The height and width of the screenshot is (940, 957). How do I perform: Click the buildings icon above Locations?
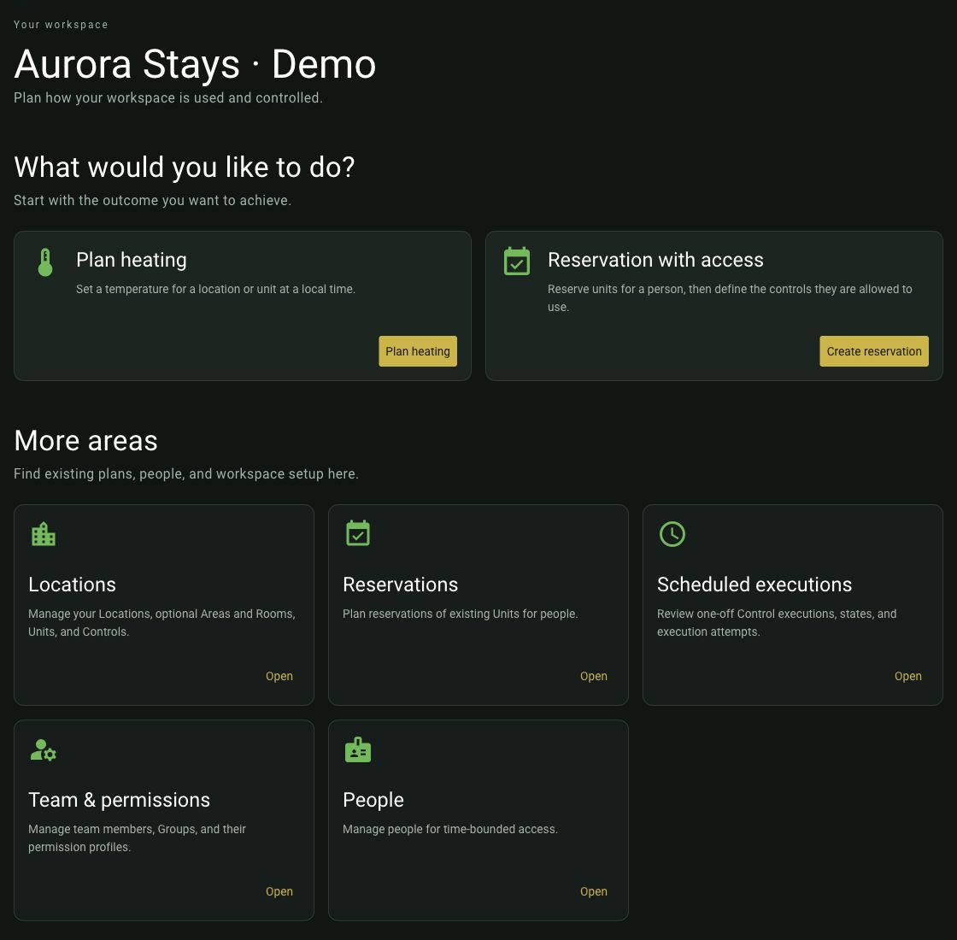(44, 534)
